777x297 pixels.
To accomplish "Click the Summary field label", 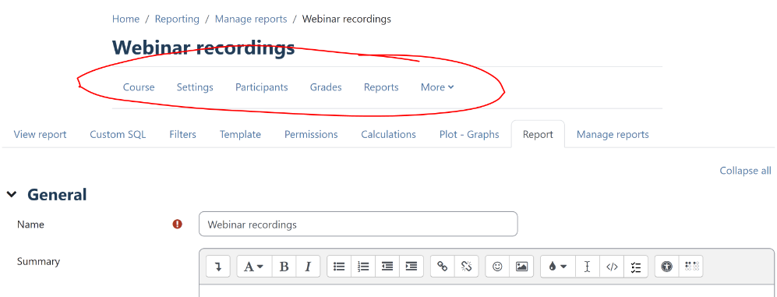I will pyautogui.click(x=38, y=261).
